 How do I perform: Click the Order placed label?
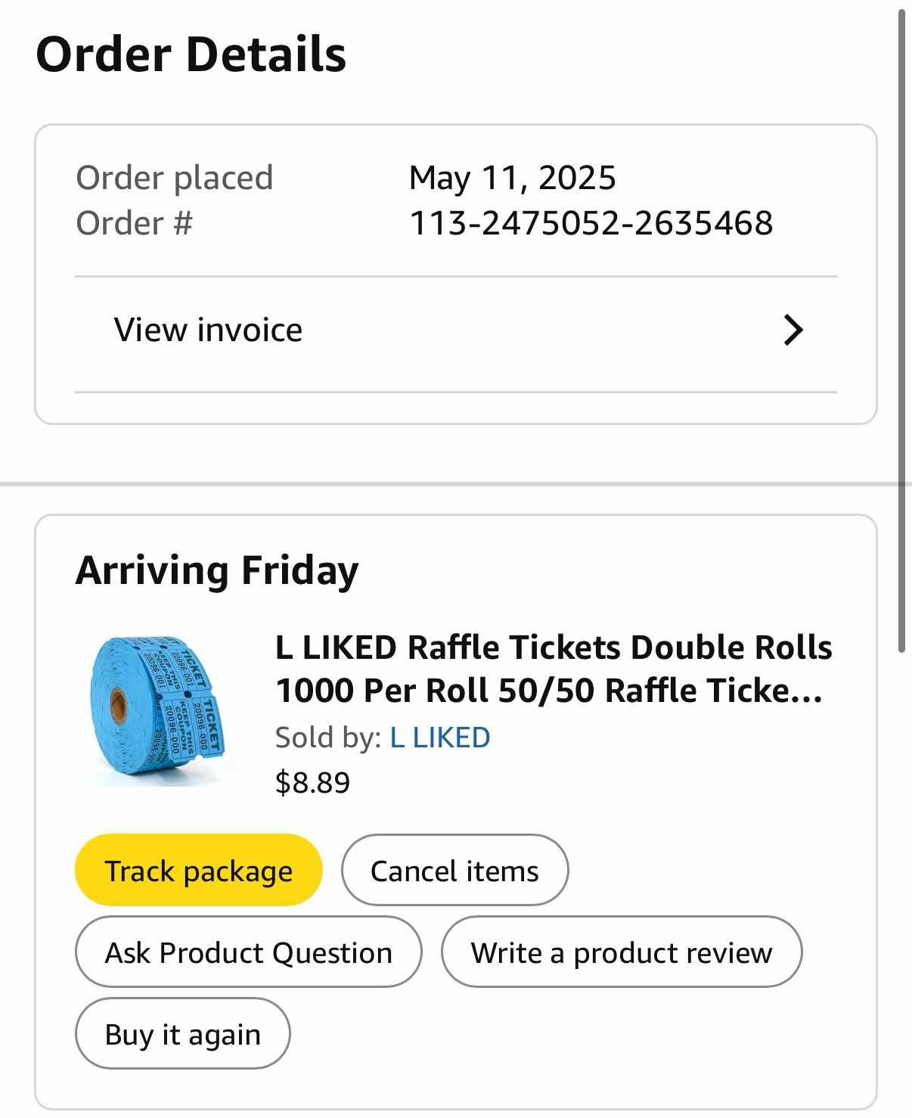[x=174, y=178]
